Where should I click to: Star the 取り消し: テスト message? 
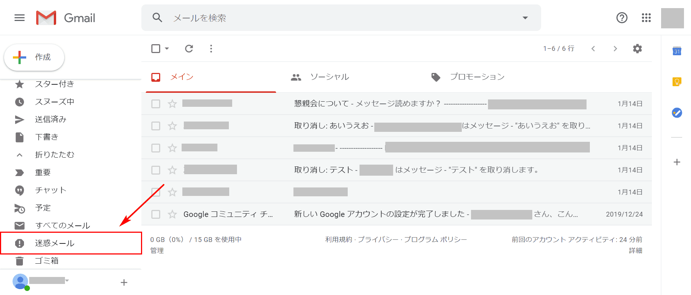[172, 170]
